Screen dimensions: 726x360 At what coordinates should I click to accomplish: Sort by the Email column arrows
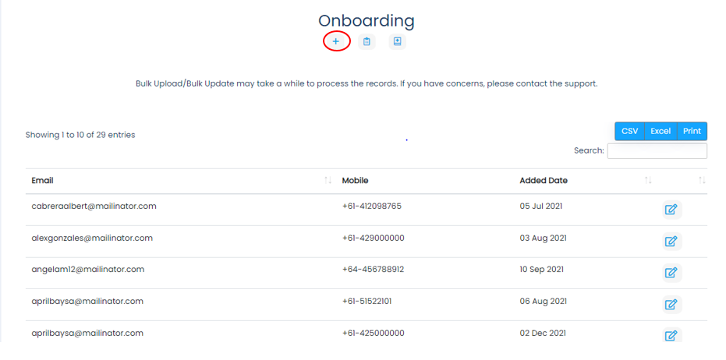tap(328, 181)
